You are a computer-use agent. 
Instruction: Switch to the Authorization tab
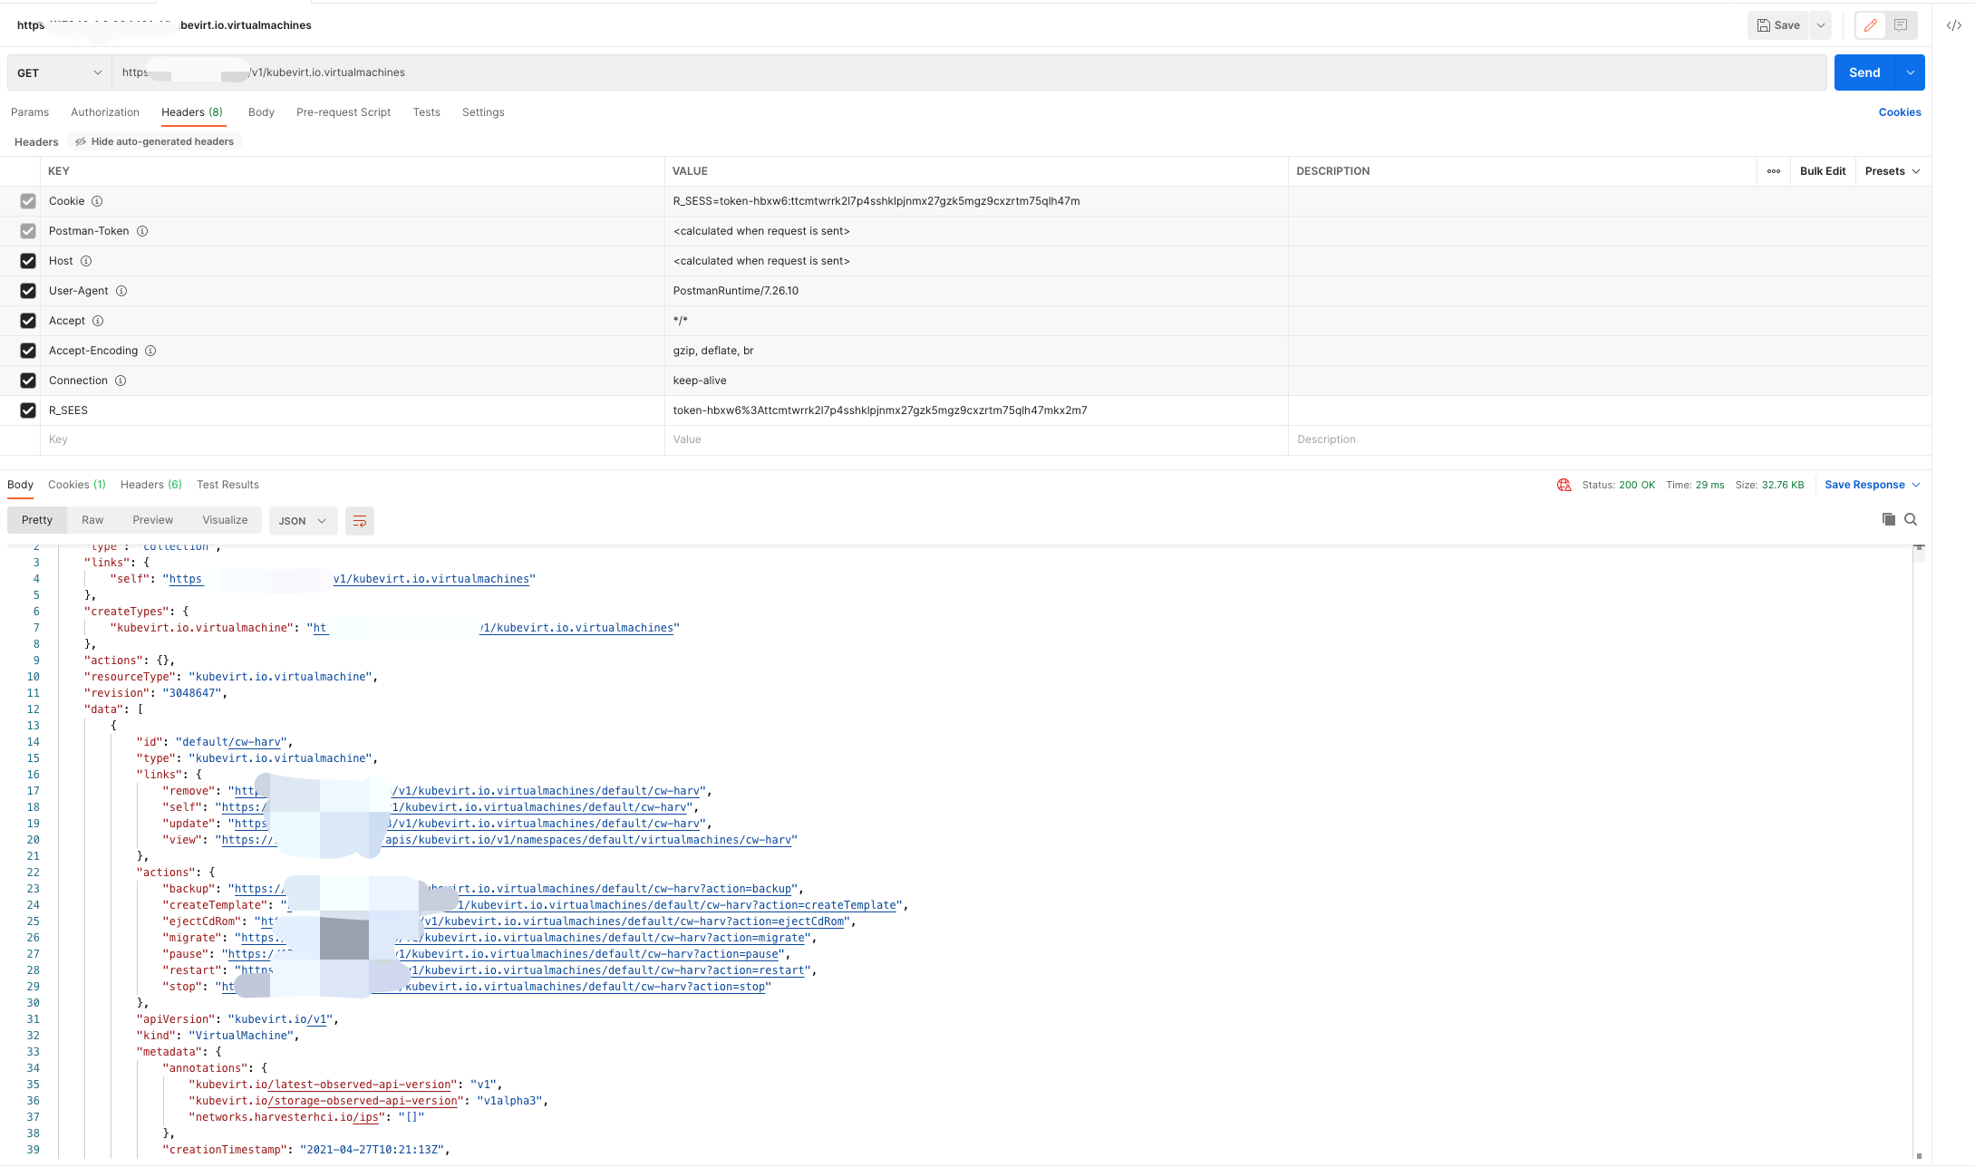pos(105,111)
